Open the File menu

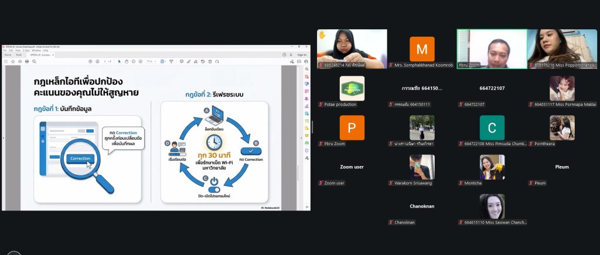pos(5,50)
